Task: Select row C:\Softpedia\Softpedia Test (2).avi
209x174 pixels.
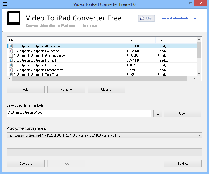Action: click(102, 74)
